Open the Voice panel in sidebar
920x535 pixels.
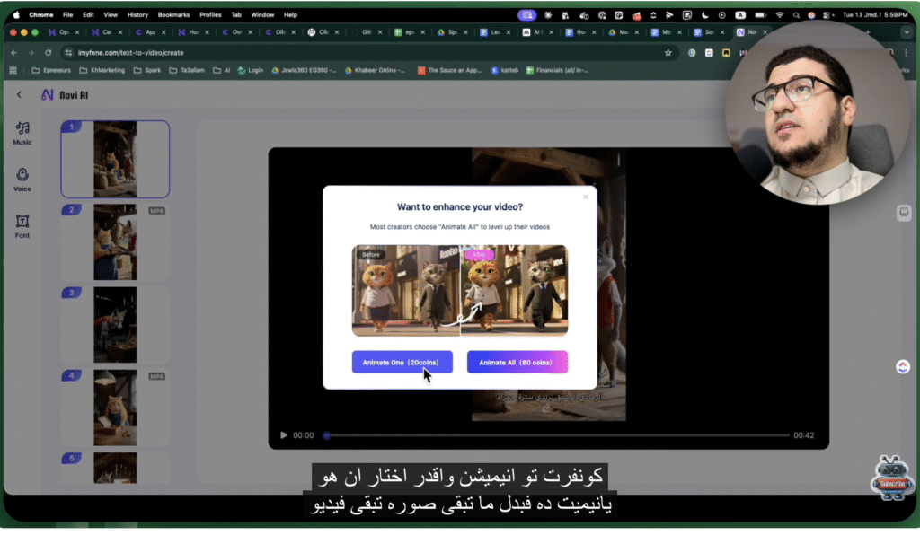[22, 179]
